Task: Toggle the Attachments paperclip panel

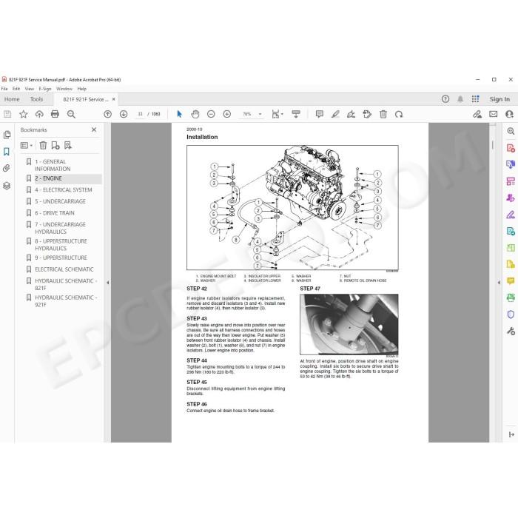Action: 7,169
